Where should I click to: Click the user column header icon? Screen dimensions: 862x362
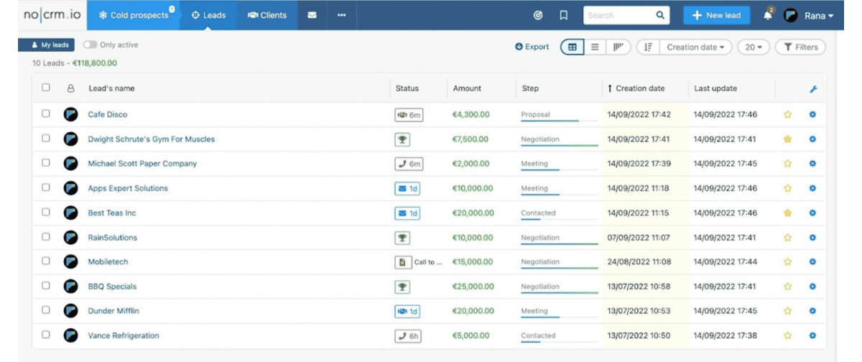tap(70, 89)
